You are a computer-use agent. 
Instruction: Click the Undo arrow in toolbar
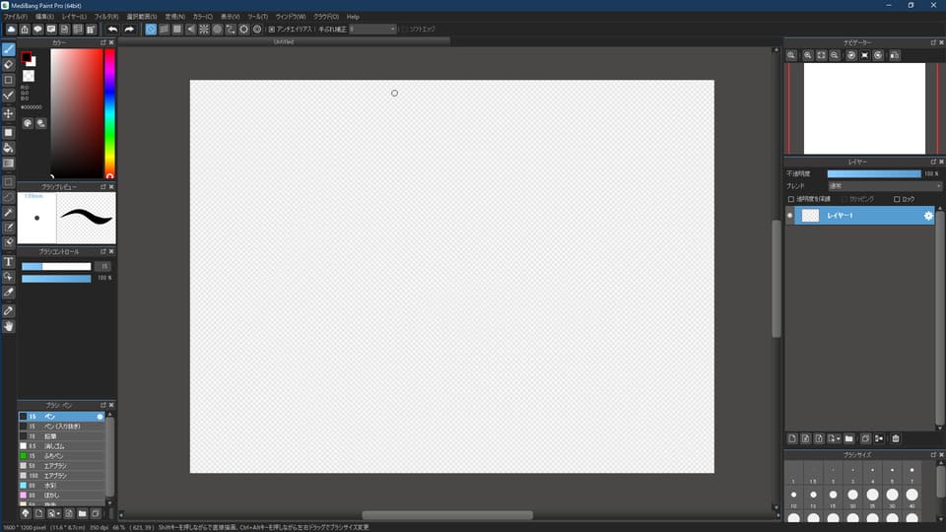point(112,29)
